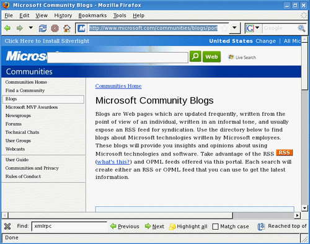Click the horizontal scrollbar thumb
Image resolution: width=310 pixels, height=244 pixels.
point(120,216)
